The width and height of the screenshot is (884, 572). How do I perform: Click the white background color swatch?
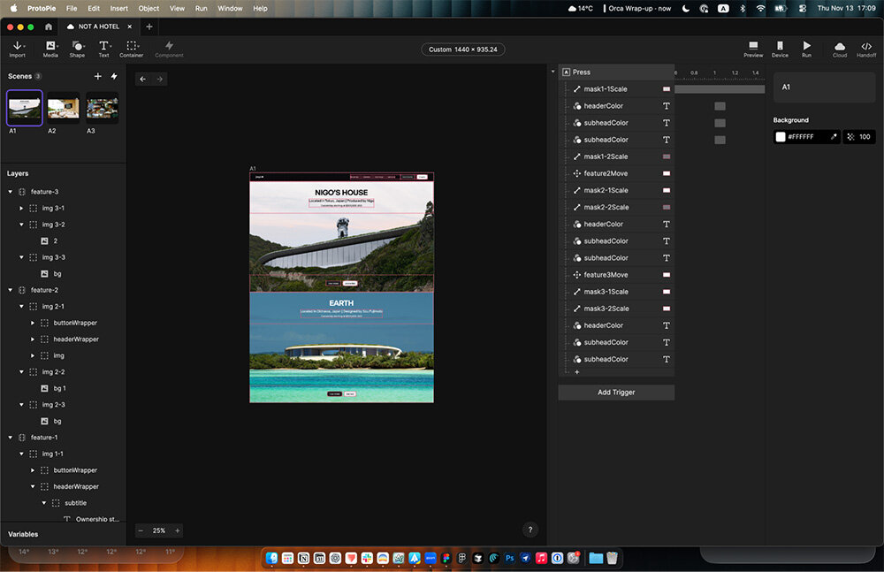point(781,137)
